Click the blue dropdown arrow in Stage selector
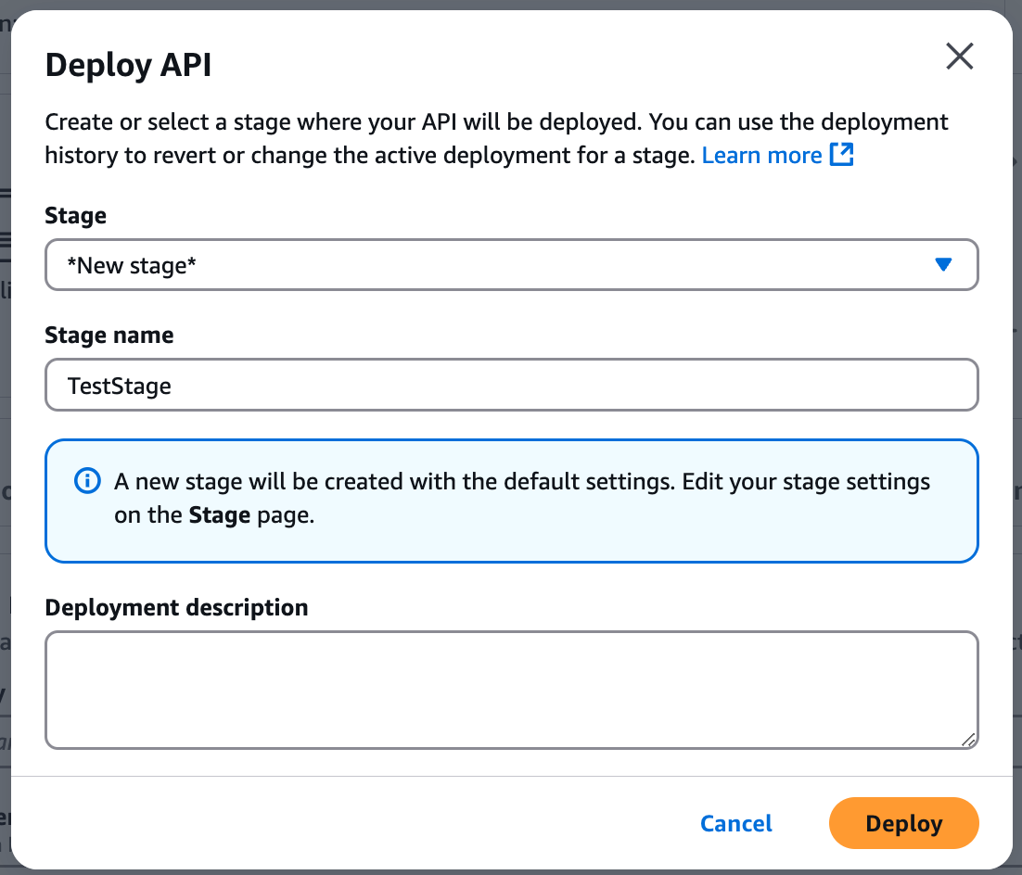 [944, 264]
